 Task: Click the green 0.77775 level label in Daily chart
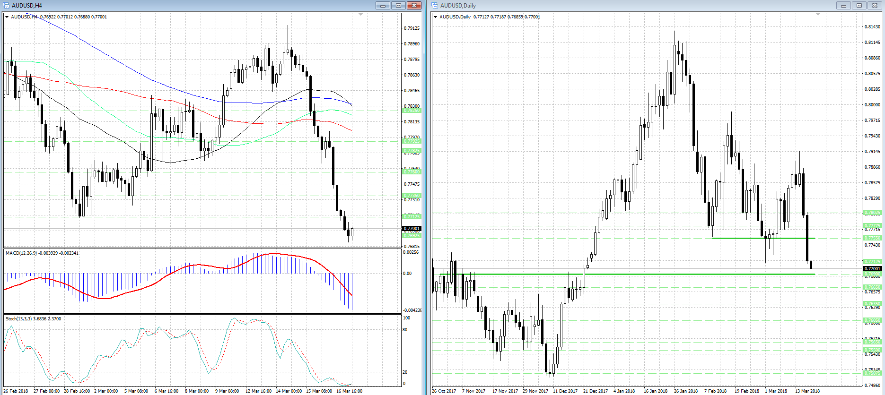872,226
